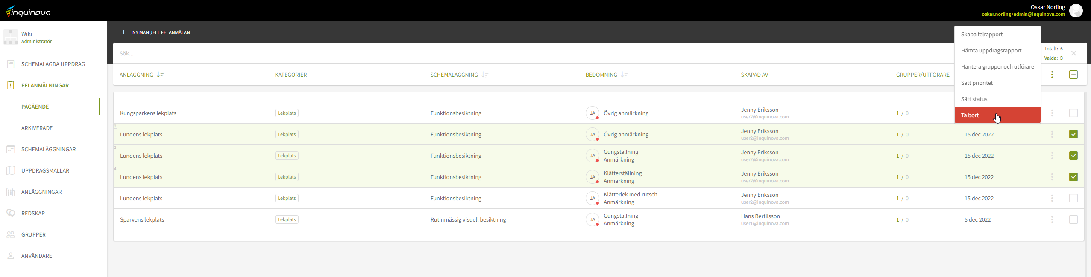
Task: Open row options for Sparvens lekplats
Action: pos(1052,219)
